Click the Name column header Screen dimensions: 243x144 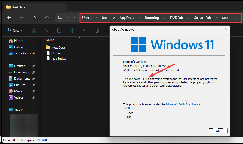[x=50, y=40]
